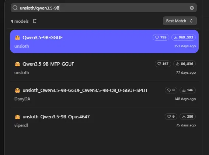The image size is (209, 155).
Task: Select the Q8_0-GGUF-SPLIT model by DanyDA
Action: 104,94
